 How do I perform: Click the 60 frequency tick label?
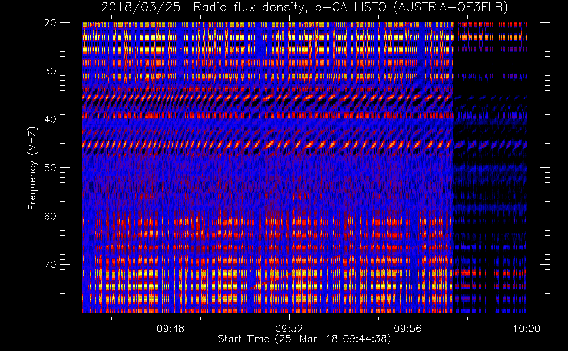click(x=50, y=216)
